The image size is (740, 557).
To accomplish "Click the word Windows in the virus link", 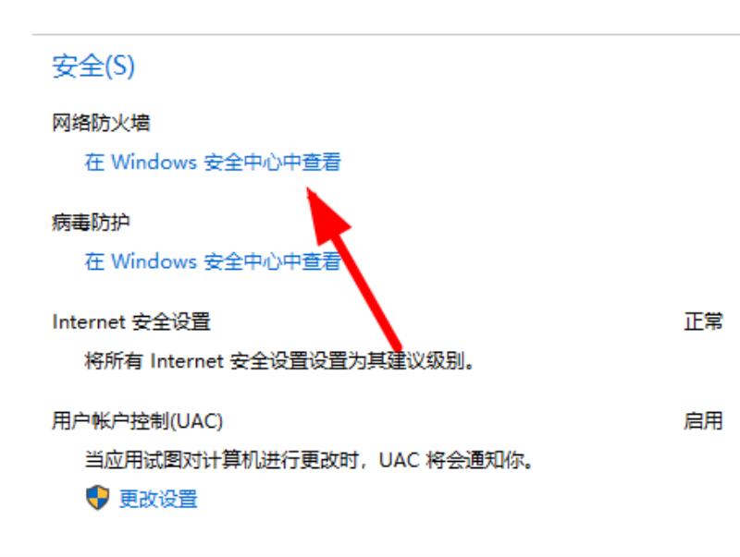I will tap(154, 260).
